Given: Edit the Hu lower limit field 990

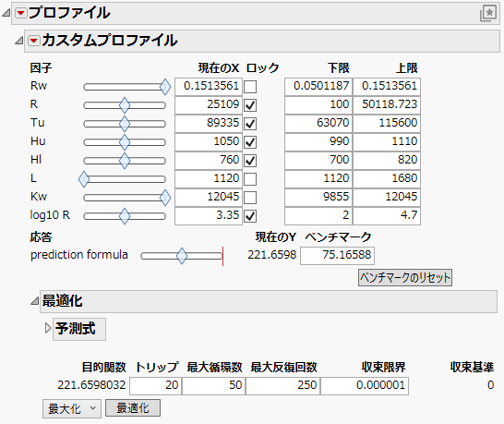Looking at the screenshot, I should click(318, 142).
